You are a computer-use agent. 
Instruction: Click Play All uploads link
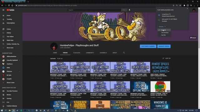60,58
